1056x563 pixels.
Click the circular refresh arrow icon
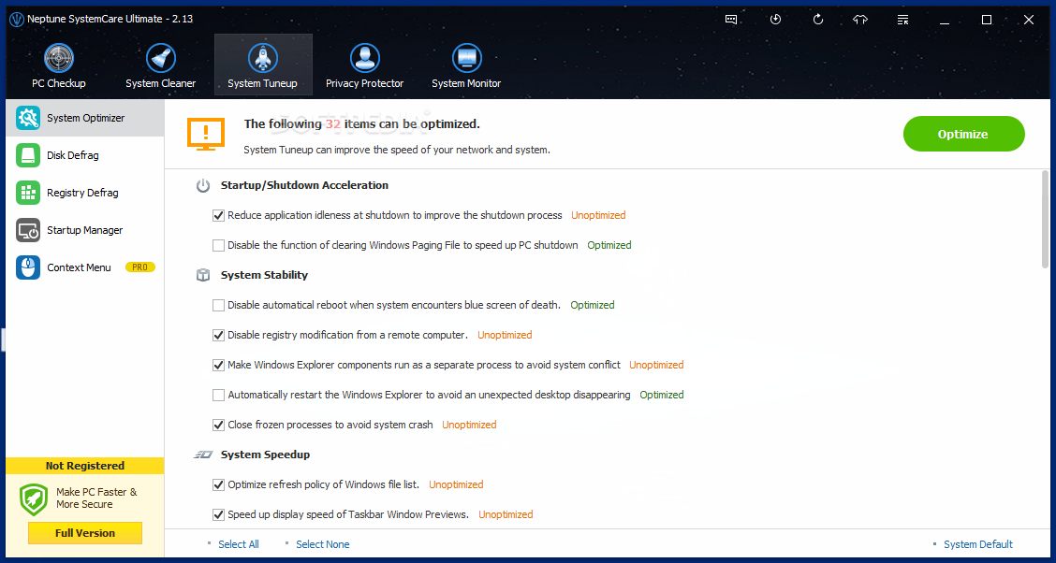(x=818, y=20)
